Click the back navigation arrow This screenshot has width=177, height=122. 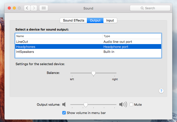(27, 8)
